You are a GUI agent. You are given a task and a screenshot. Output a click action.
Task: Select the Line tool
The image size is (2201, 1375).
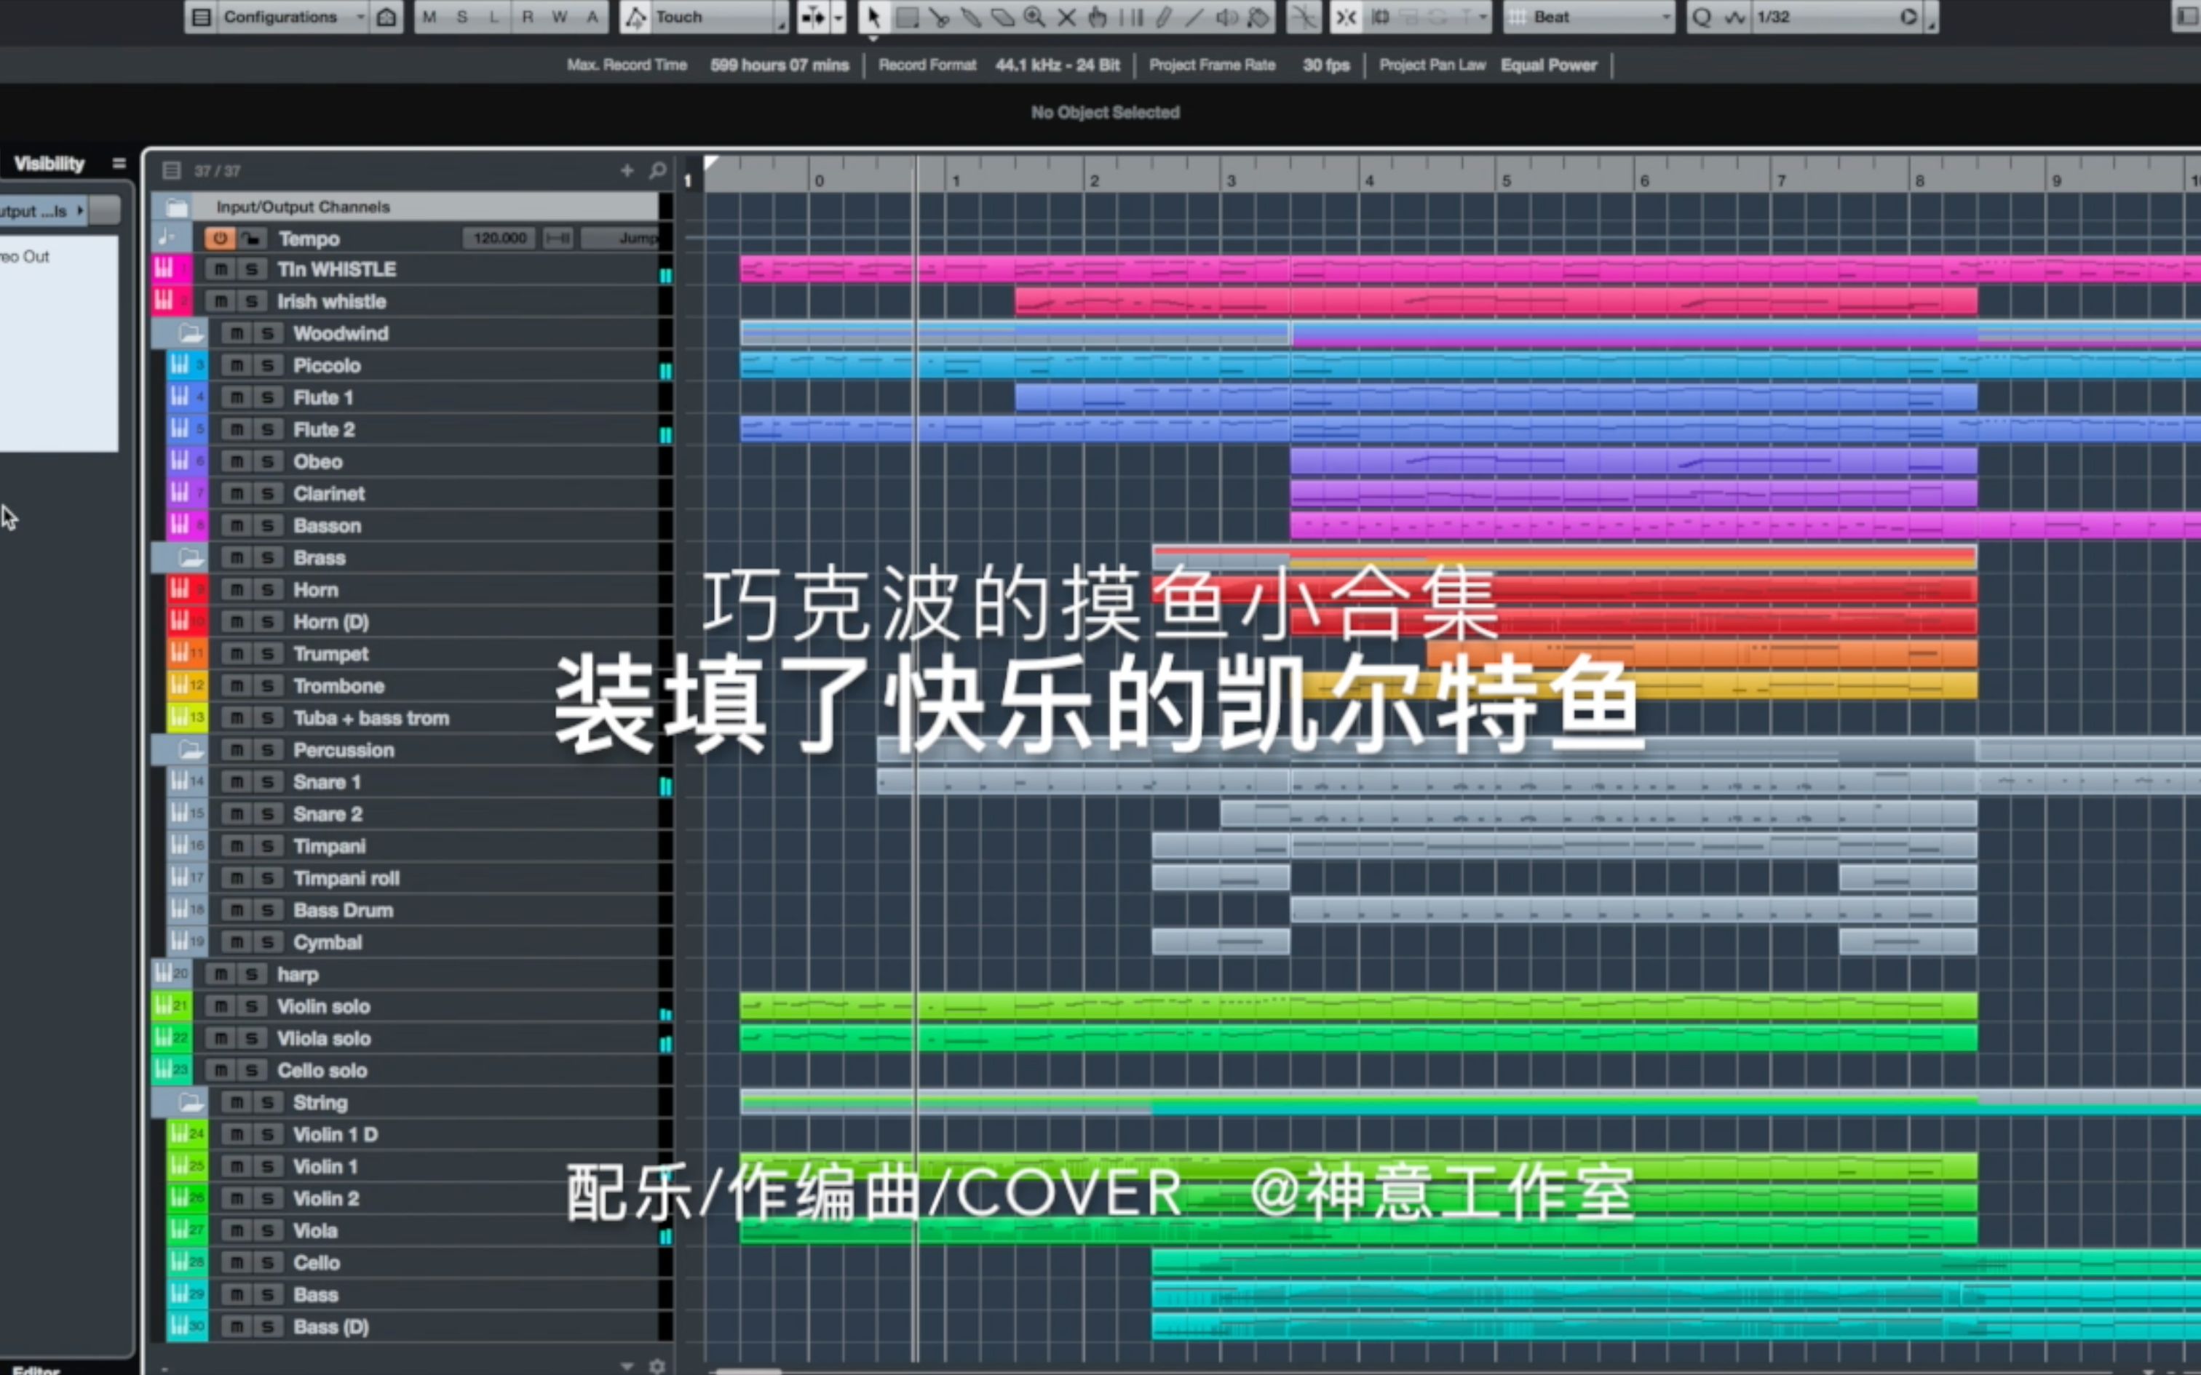pyautogui.click(x=1194, y=16)
